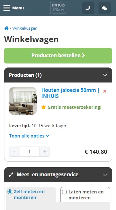The width and height of the screenshot is (116, 210).
Task: Decrease quantity with minus button
Action: 14,152
